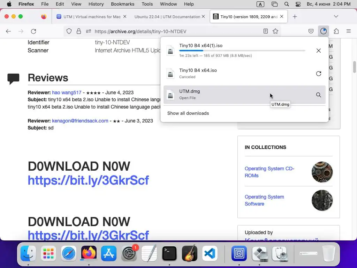Open the pinned Firefox view tab icon

44,16
